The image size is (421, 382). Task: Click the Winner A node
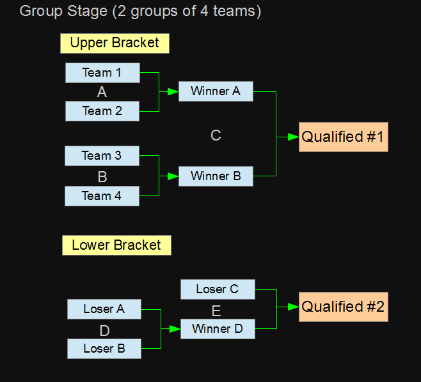pyautogui.click(x=216, y=91)
